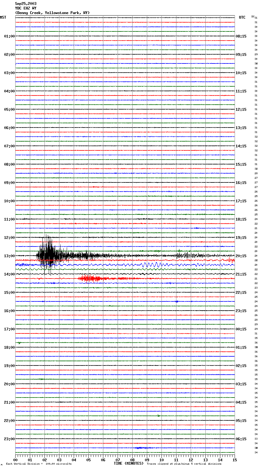
Task: Click the 20:15 UTC time label
Action: click(x=241, y=256)
